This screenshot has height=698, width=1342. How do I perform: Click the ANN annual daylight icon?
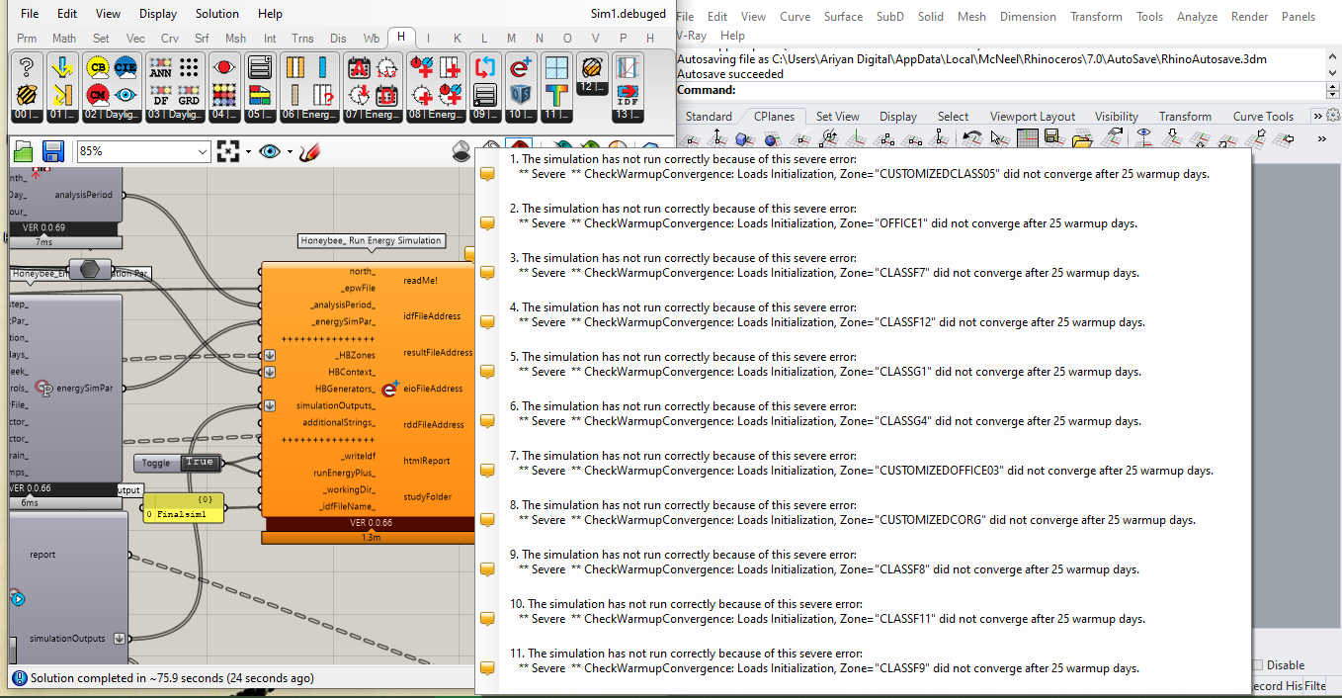[x=161, y=67]
